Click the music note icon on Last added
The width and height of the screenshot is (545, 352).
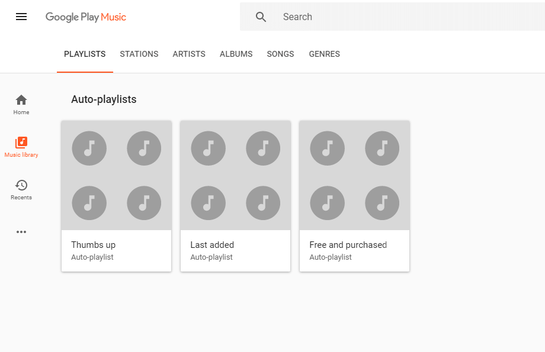coord(208,148)
